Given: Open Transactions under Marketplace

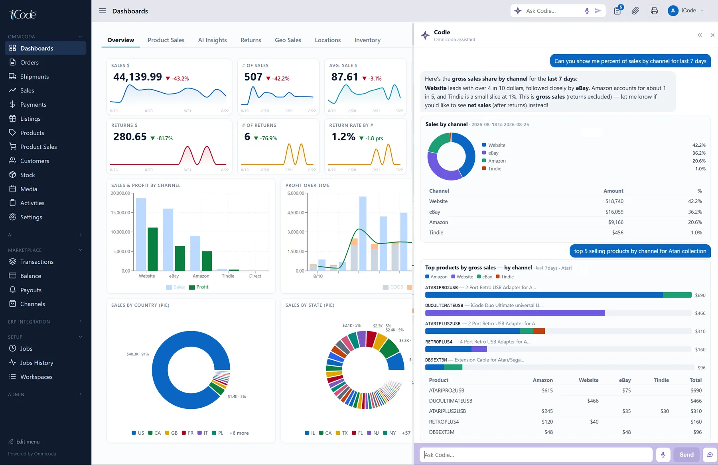Looking at the screenshot, I should pos(45,262).
